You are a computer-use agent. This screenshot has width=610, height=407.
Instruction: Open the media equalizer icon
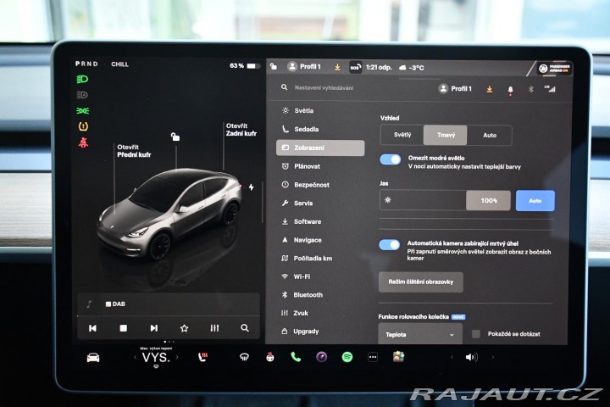pos(214,328)
